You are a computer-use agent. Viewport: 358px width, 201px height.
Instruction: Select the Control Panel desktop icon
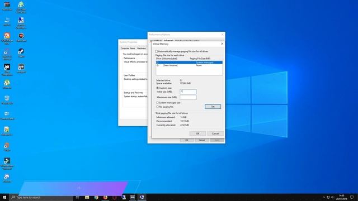click(x=7, y=116)
